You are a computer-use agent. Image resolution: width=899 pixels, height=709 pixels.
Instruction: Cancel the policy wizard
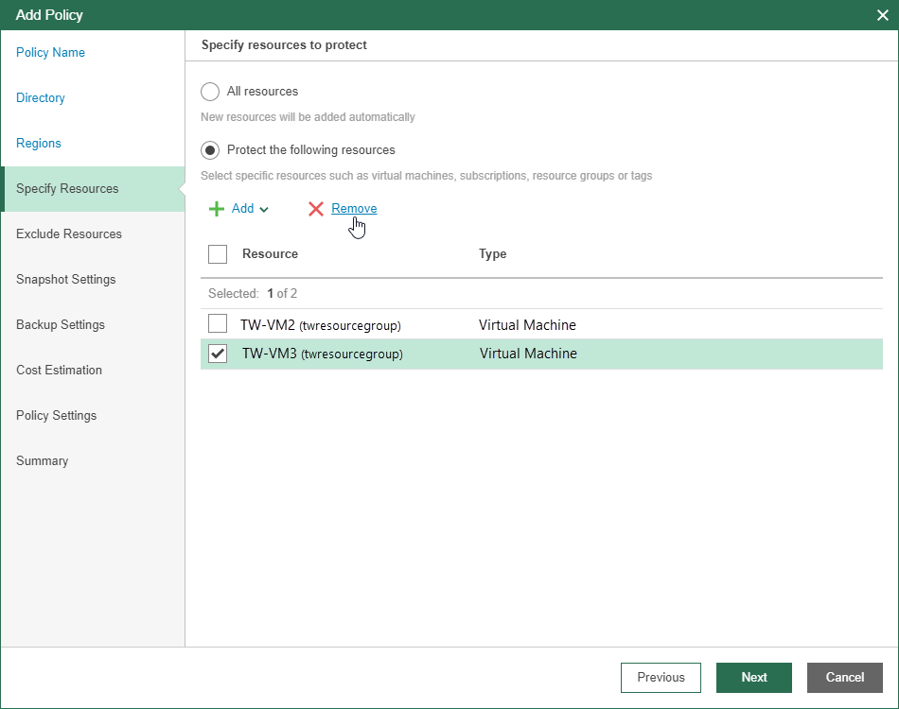844,677
